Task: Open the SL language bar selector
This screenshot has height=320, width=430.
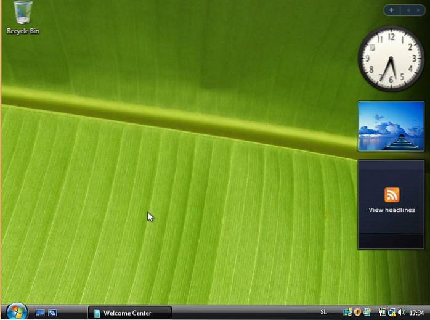Action: pyautogui.click(x=324, y=313)
